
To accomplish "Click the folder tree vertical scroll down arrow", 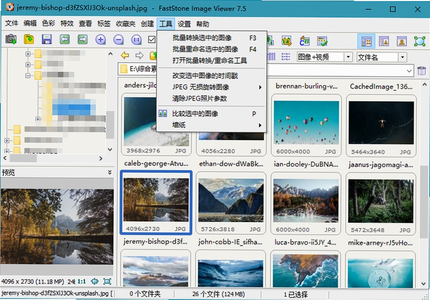I will 110,149.
